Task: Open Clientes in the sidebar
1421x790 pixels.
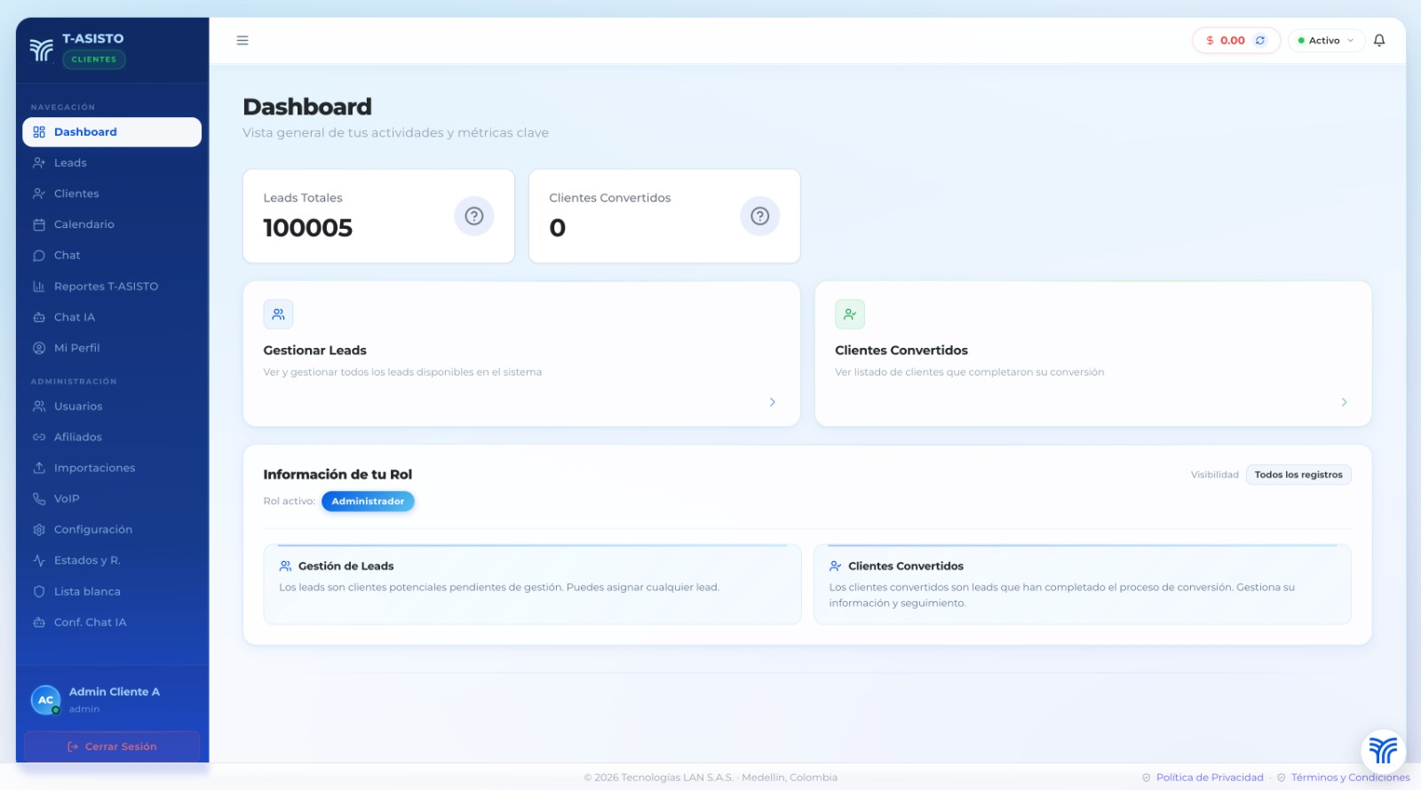Action: 112,194
